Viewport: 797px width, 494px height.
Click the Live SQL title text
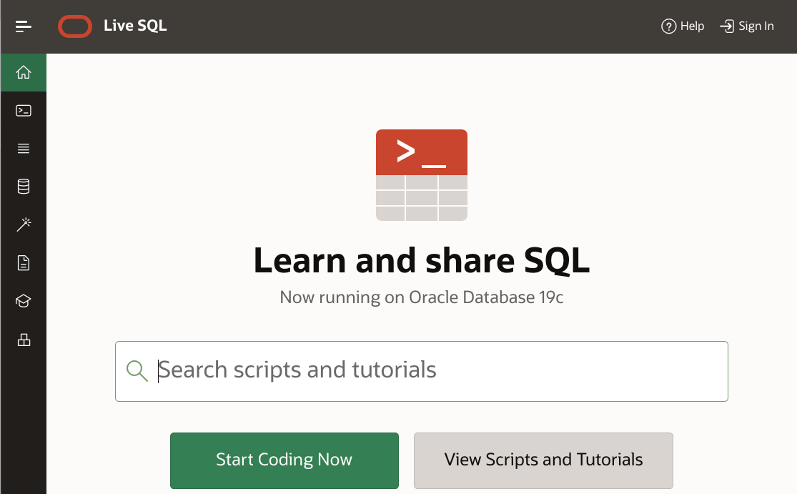coord(135,26)
